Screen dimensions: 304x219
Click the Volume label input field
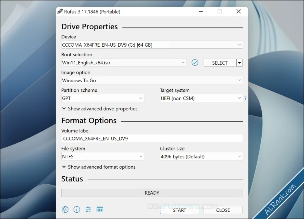152,138
